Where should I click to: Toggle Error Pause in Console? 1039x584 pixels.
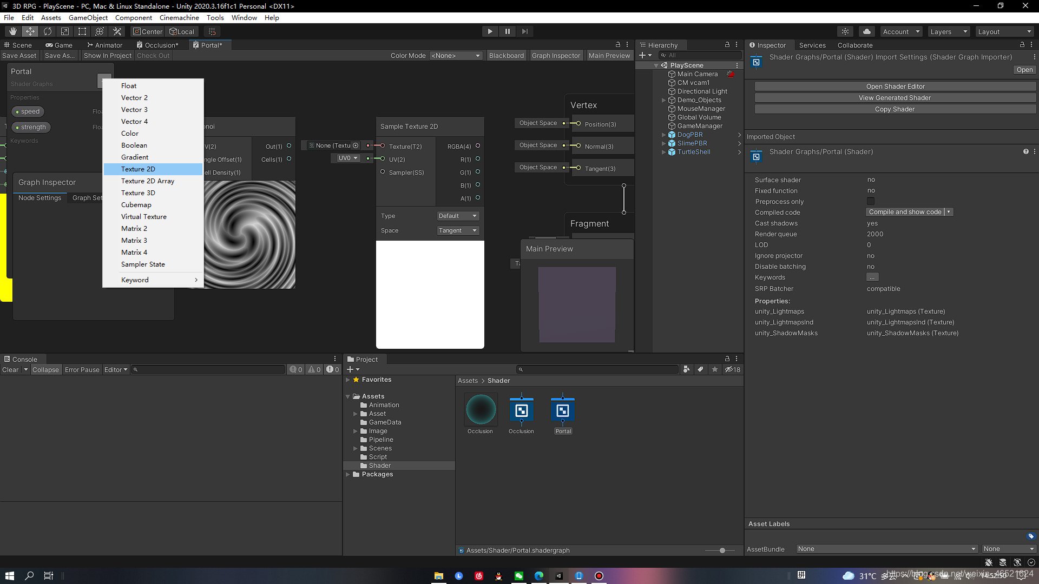click(x=82, y=370)
